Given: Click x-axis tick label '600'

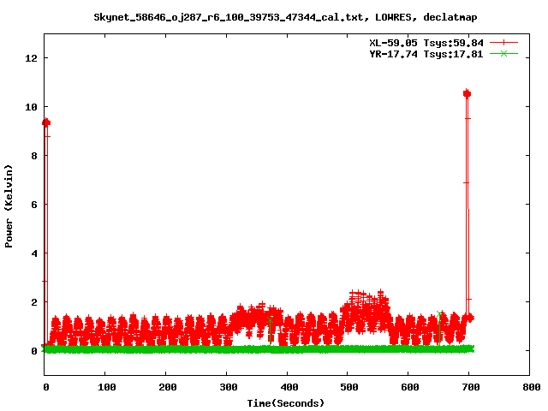Looking at the screenshot, I should 410,387.
